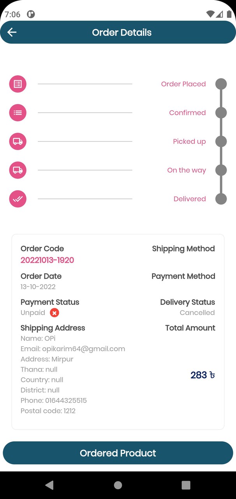Tap the On the way timeline dot
Viewport: 236px width, 499px height.
221,170
